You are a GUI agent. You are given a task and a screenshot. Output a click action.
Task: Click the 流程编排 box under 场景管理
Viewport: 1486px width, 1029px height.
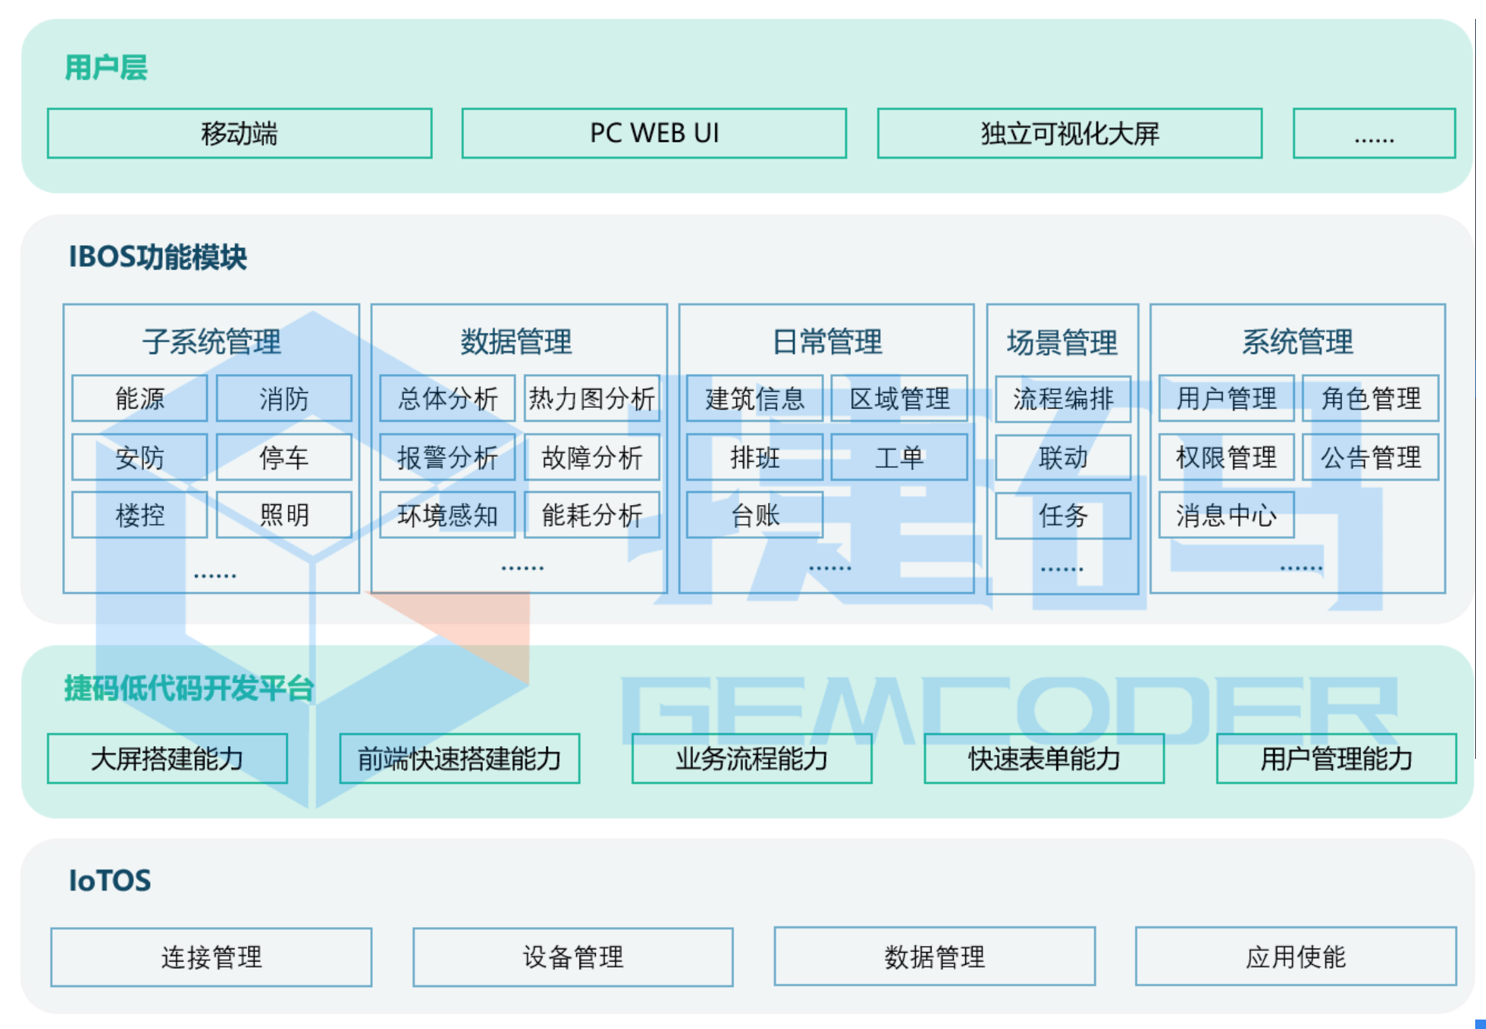coord(1062,398)
